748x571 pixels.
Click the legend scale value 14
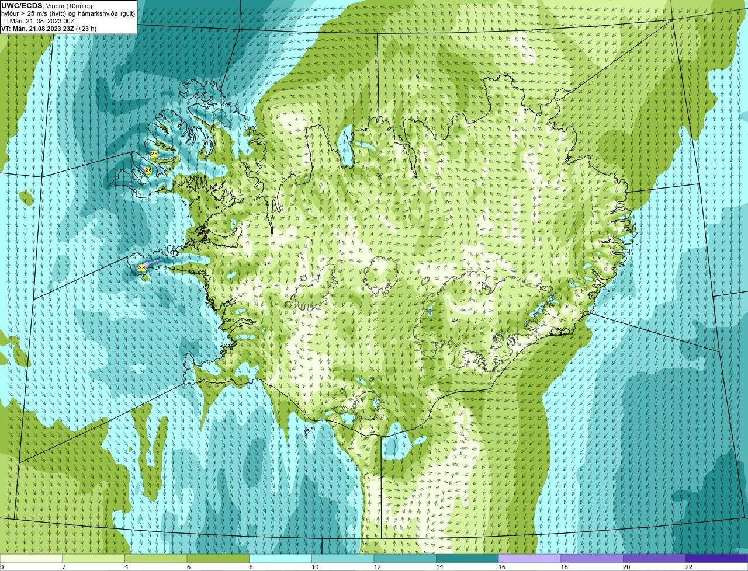tap(439, 567)
